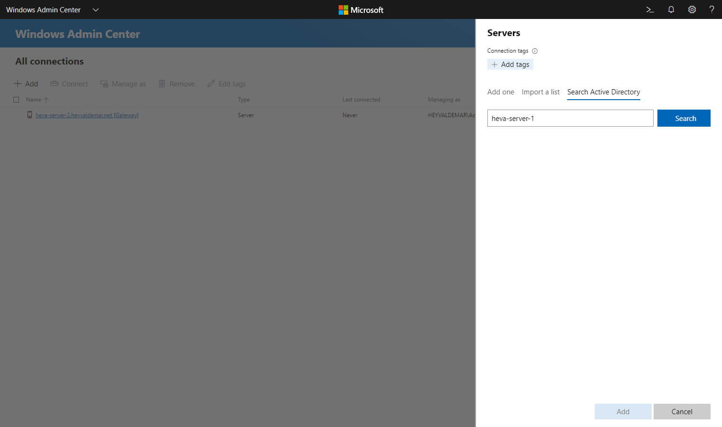722x427 pixels.
Task: Switch to the Add one tab
Action: point(501,92)
